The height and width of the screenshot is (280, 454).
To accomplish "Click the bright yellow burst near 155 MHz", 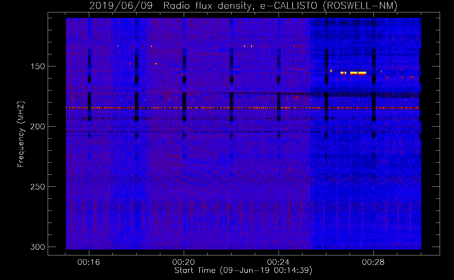I will point(354,73).
